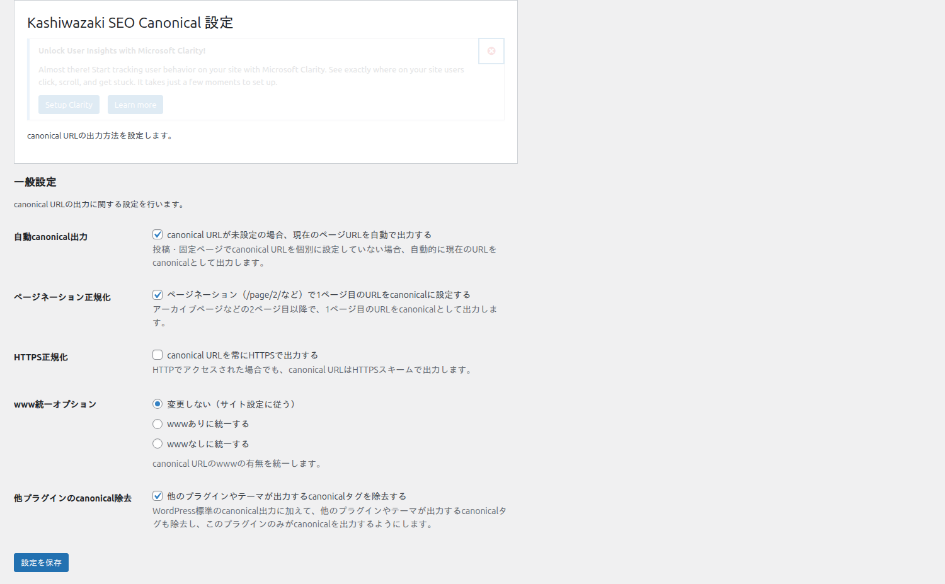Open the Learn more link for Clarity
945x584 pixels.
coord(135,104)
